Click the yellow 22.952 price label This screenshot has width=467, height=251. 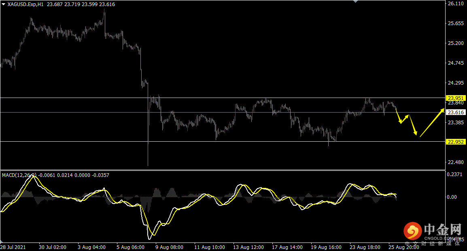pos(456,142)
